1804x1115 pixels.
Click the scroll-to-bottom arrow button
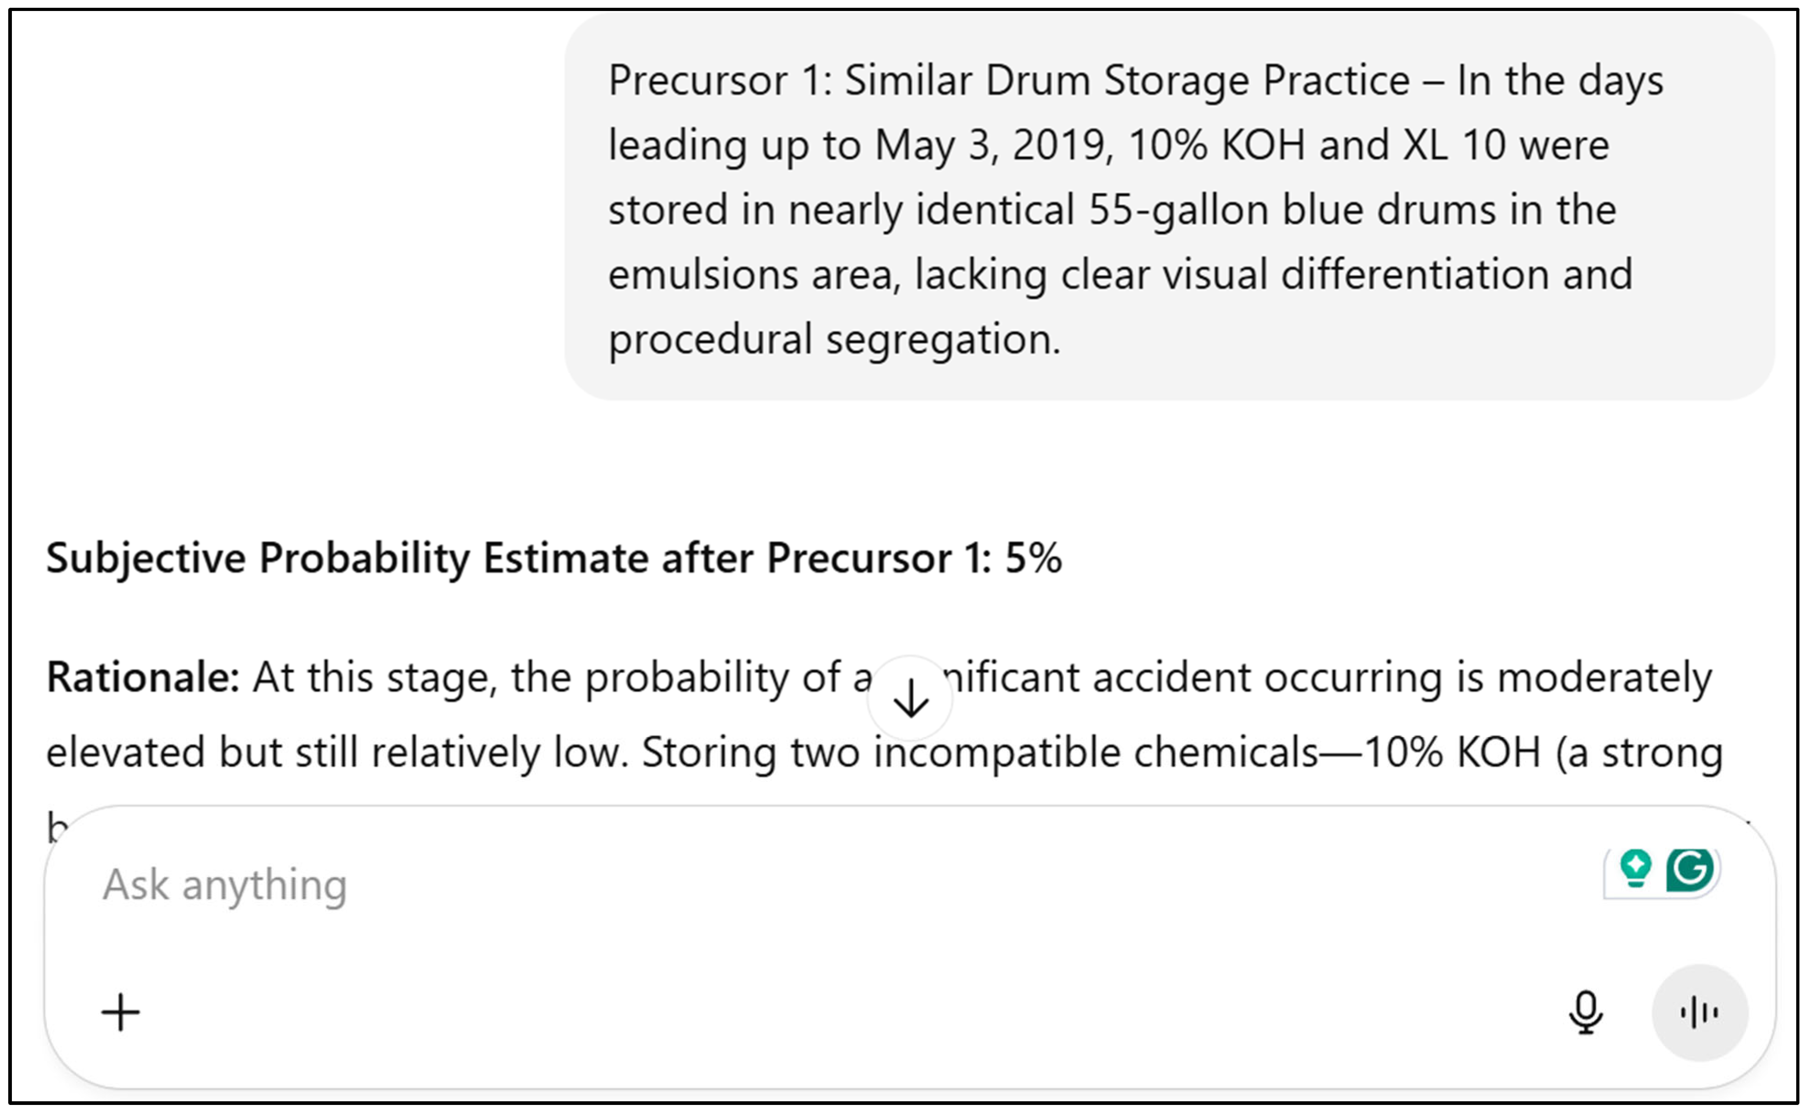pos(910,698)
